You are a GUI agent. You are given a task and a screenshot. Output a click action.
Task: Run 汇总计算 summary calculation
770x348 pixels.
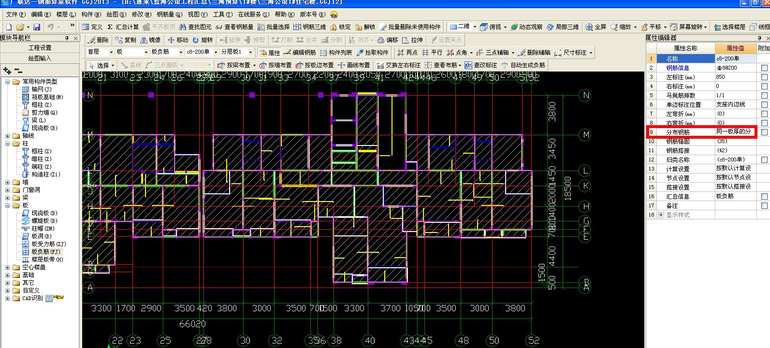coord(123,27)
